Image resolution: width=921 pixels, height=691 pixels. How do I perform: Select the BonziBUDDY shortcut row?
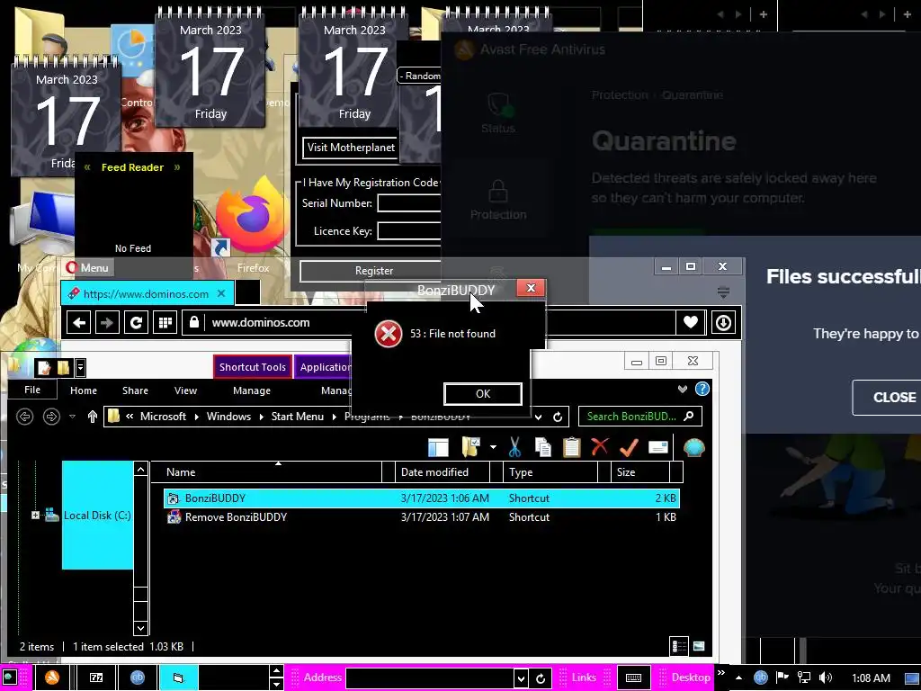click(x=422, y=498)
